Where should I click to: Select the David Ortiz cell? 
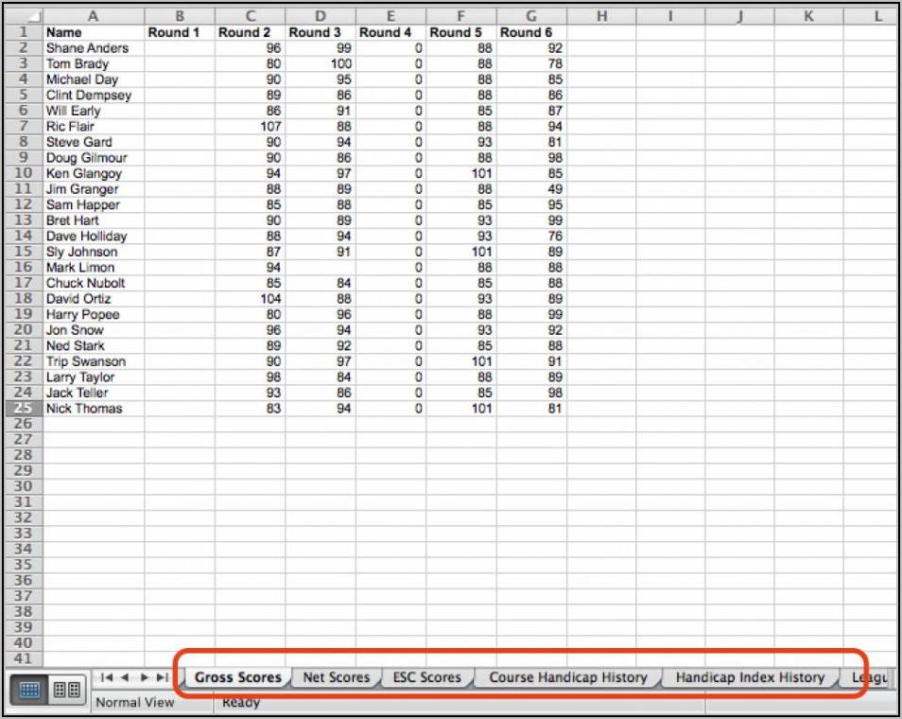[x=94, y=298]
